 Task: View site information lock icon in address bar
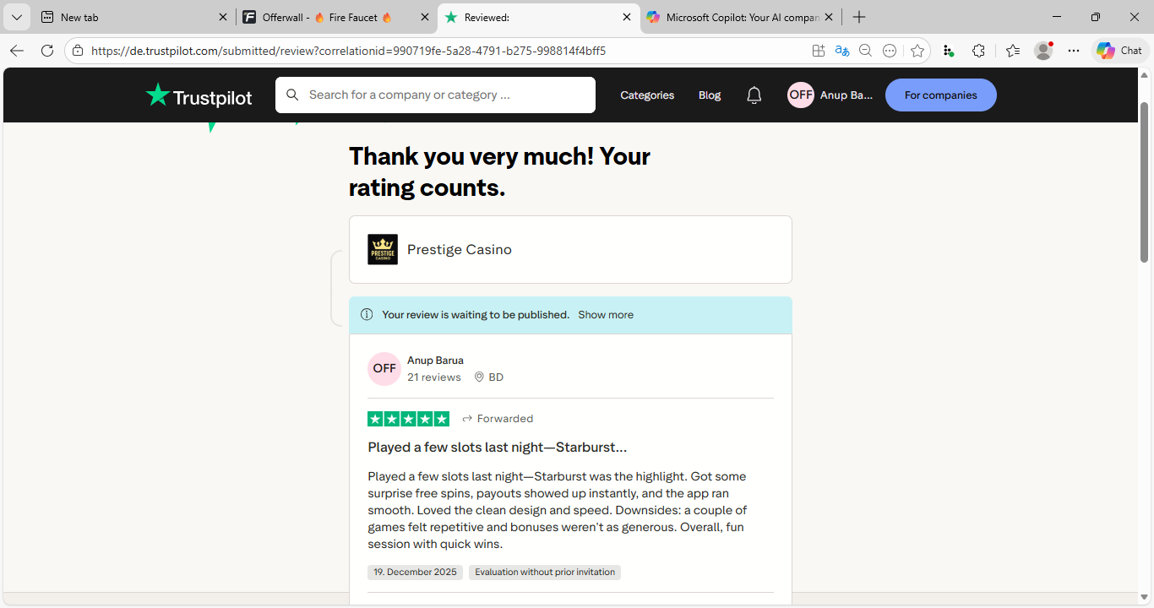[x=78, y=51]
